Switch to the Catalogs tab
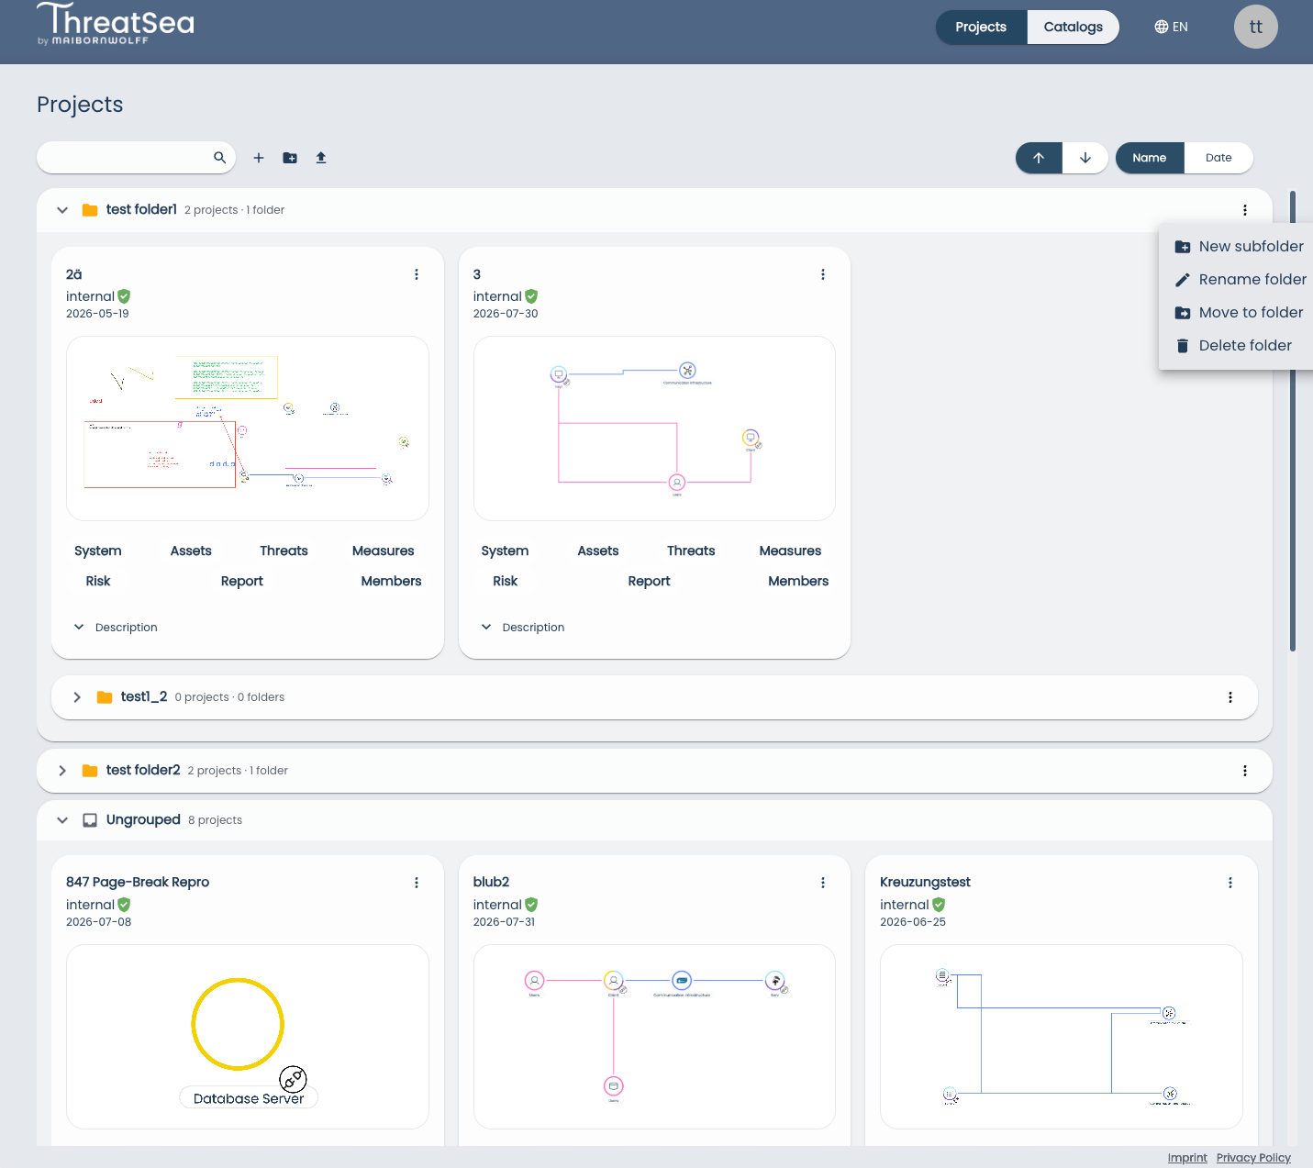Viewport: 1313px width, 1168px height. click(1074, 27)
